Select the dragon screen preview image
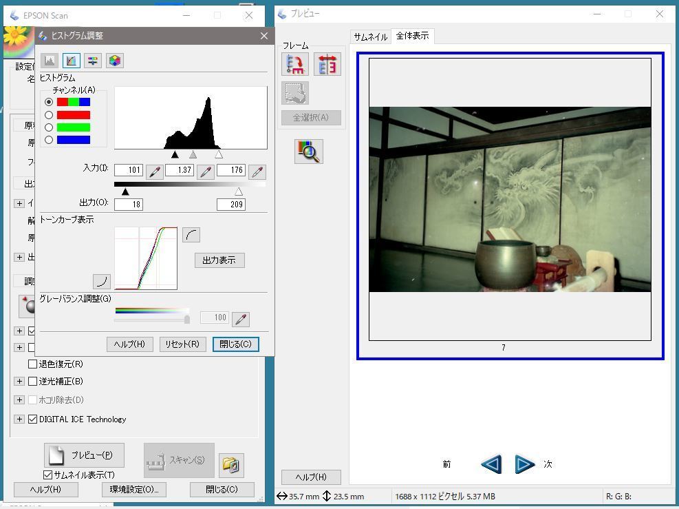 510,200
